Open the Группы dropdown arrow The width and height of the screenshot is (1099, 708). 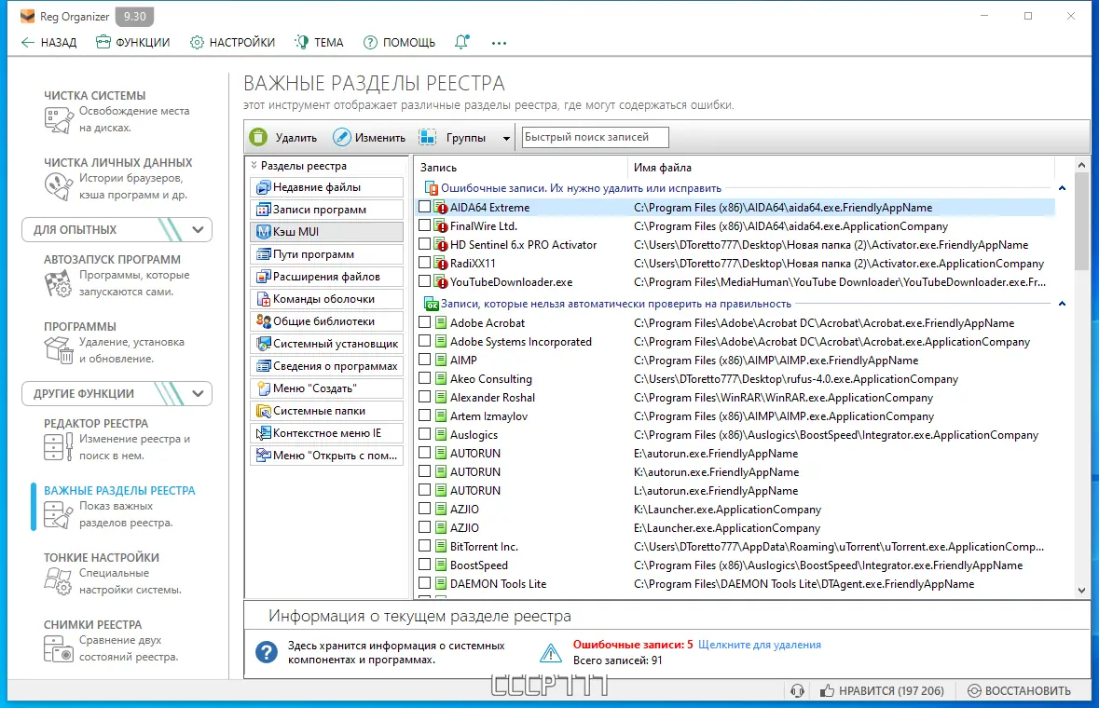(507, 136)
